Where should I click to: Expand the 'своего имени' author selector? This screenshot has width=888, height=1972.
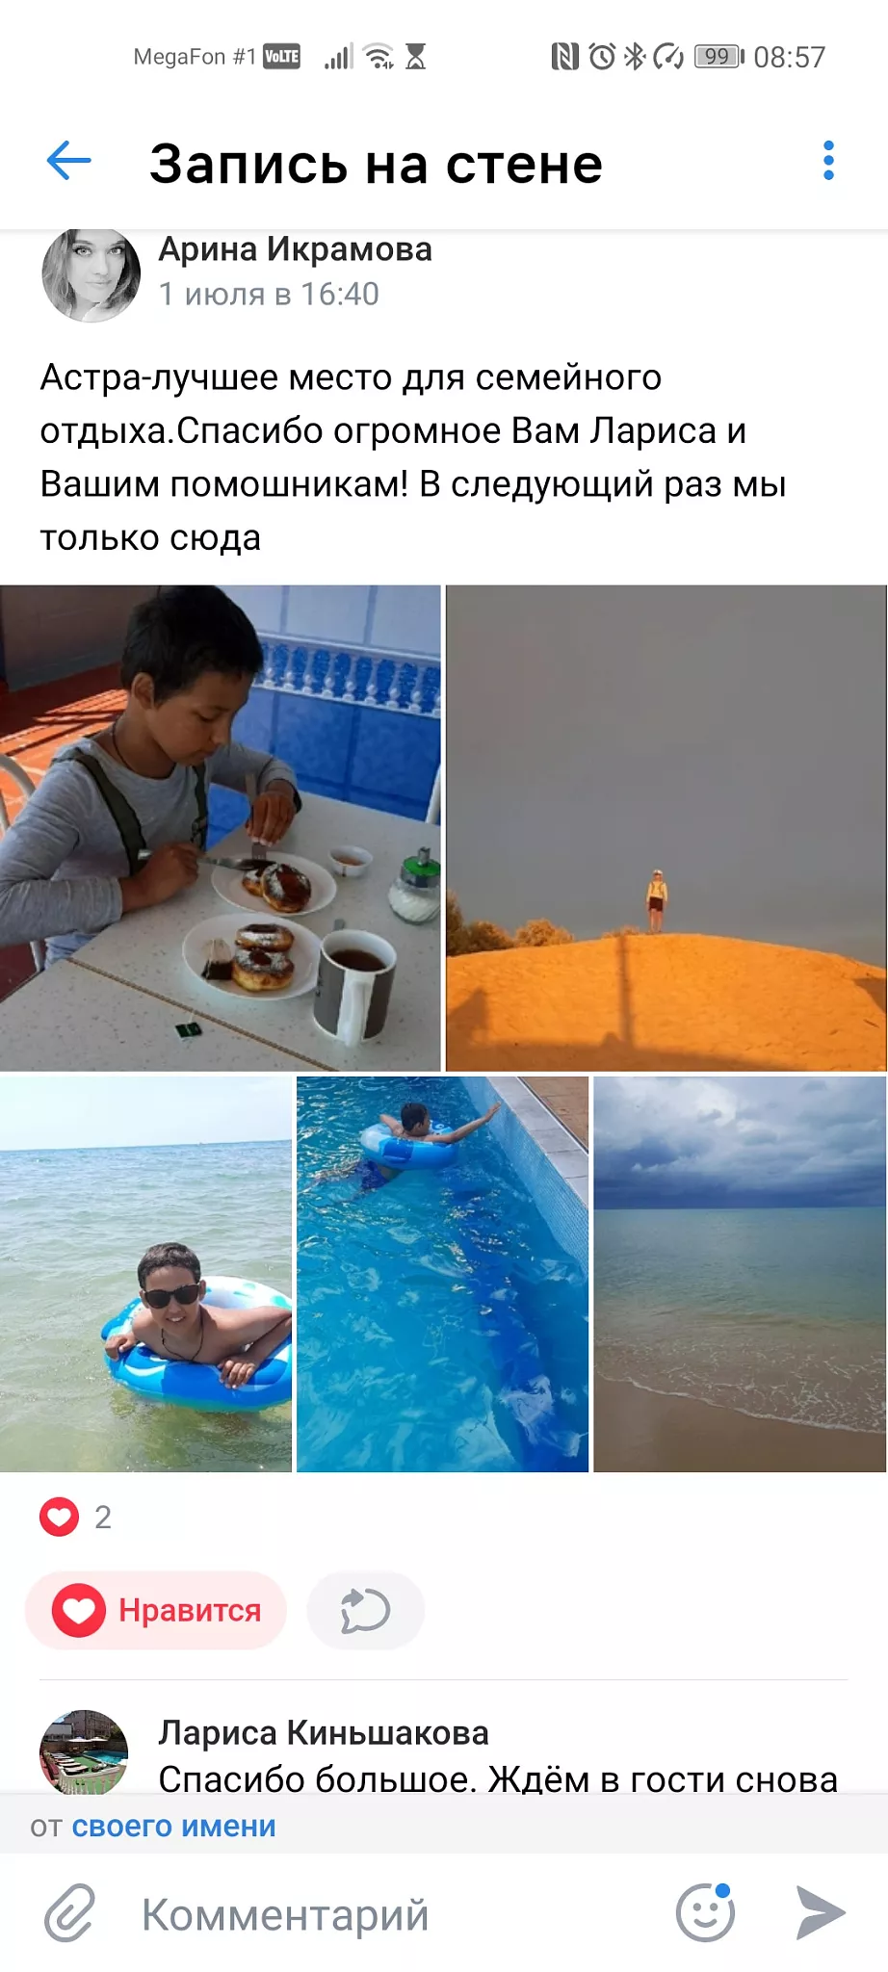(x=173, y=1827)
